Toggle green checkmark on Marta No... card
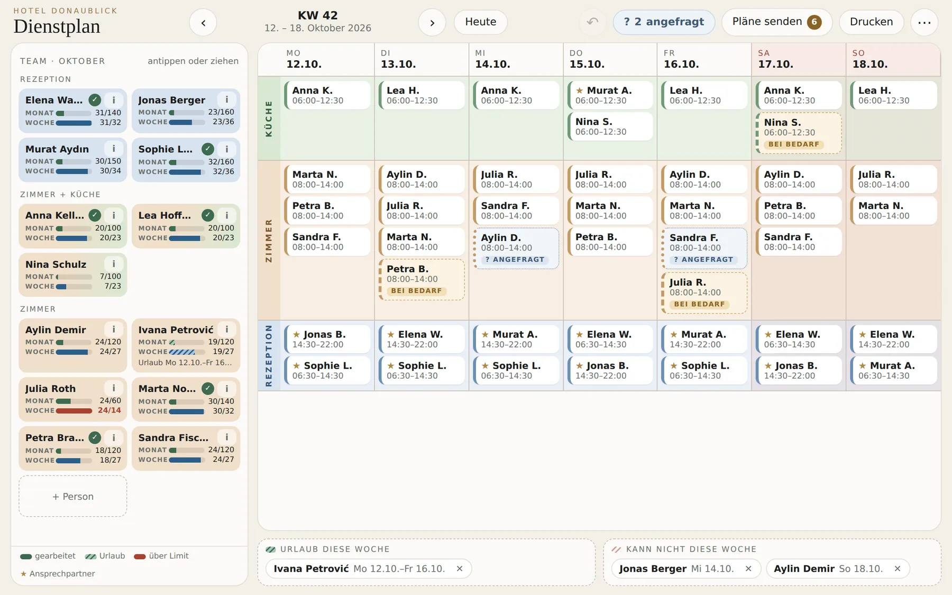952x595 pixels. tap(208, 389)
